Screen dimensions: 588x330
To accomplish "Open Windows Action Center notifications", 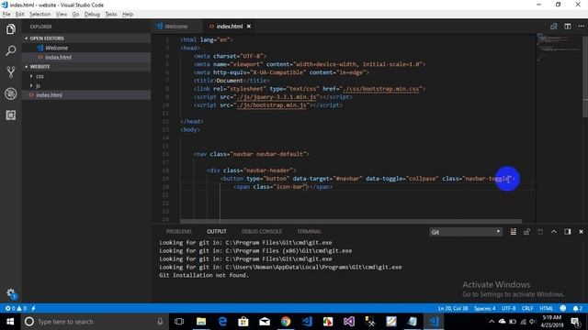I will tap(576, 322).
